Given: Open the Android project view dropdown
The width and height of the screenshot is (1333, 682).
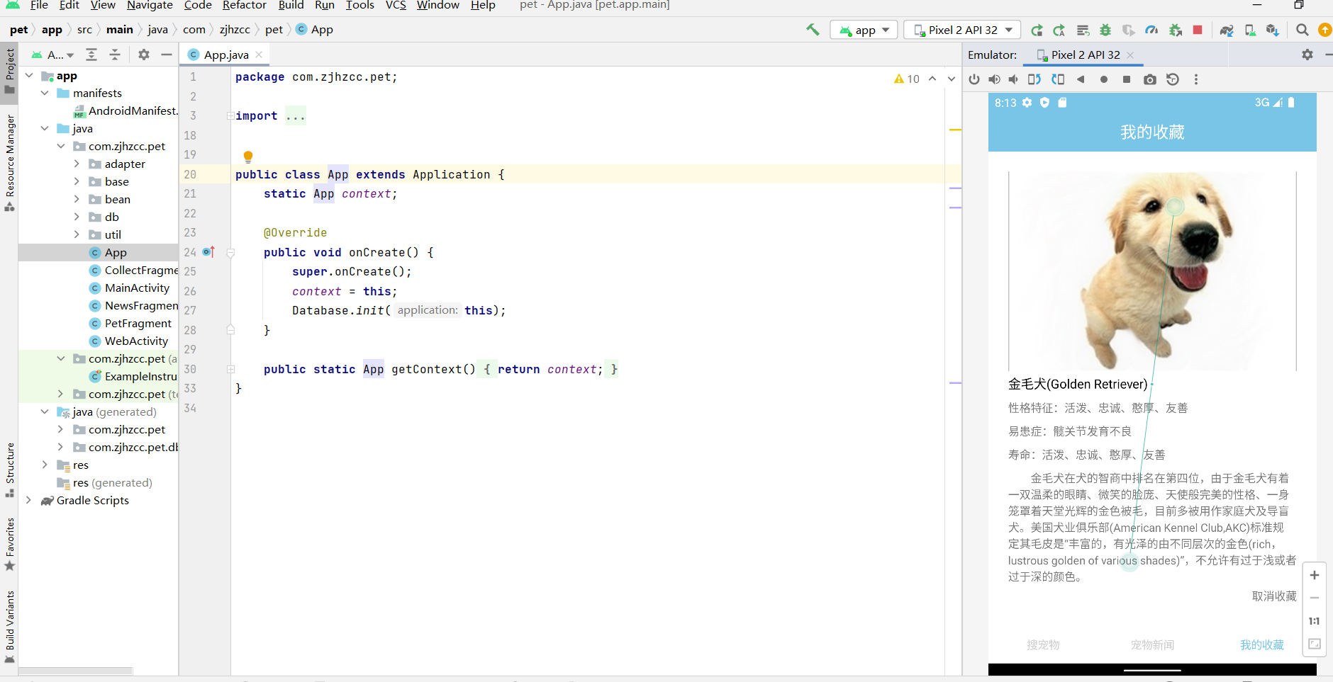Looking at the screenshot, I should click(x=53, y=55).
